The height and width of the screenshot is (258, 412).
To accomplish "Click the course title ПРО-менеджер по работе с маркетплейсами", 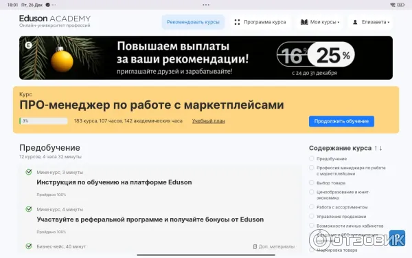I will (152, 105).
